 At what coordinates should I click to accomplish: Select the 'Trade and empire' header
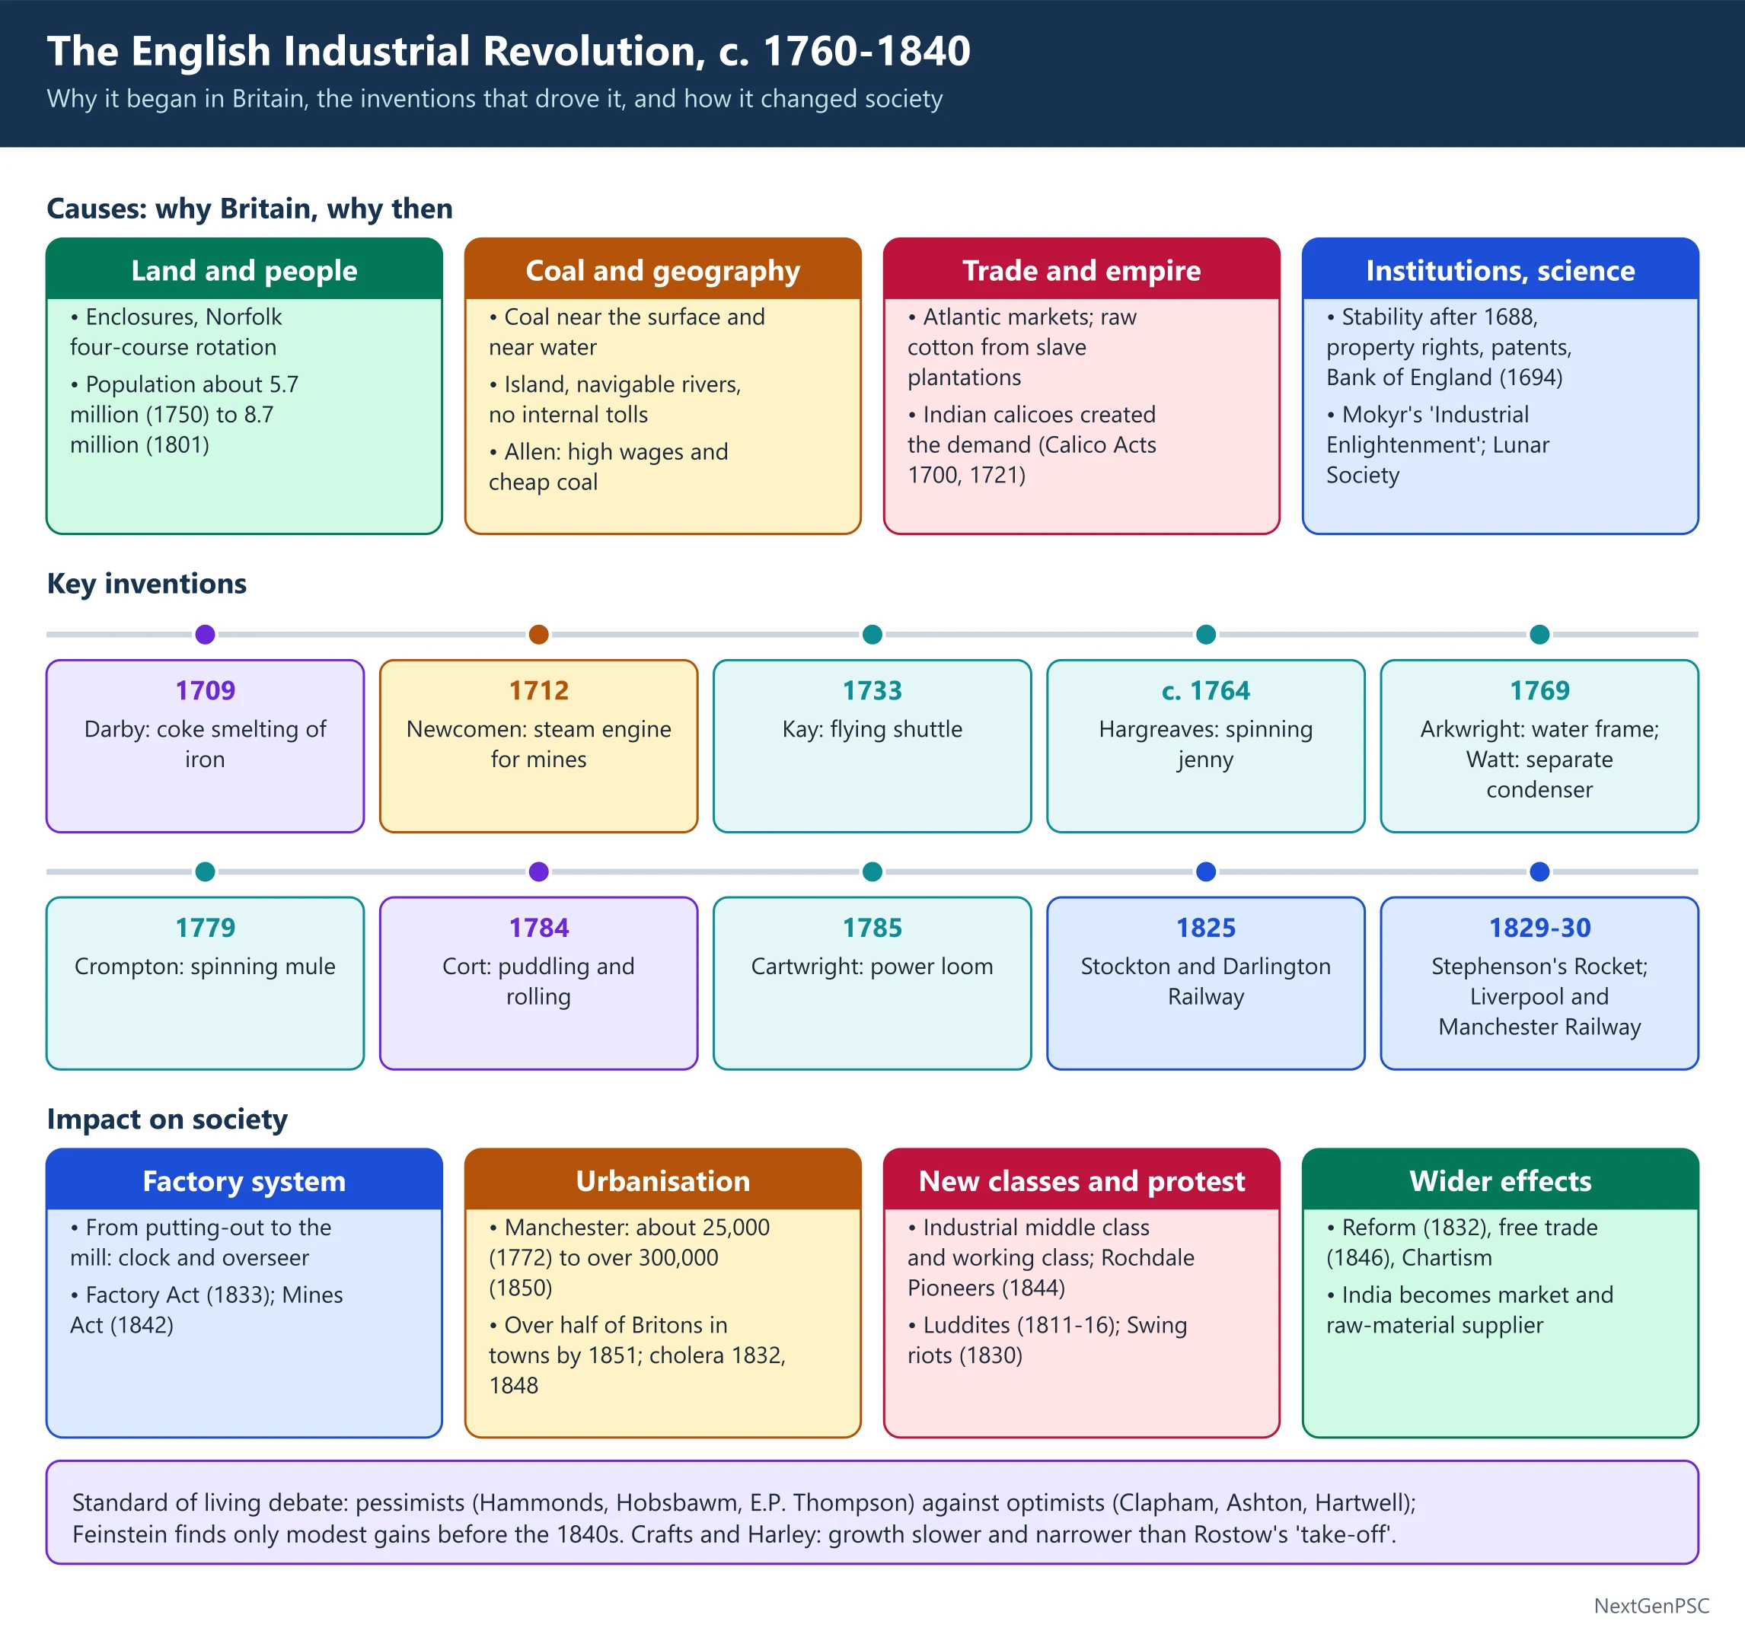[1081, 269]
